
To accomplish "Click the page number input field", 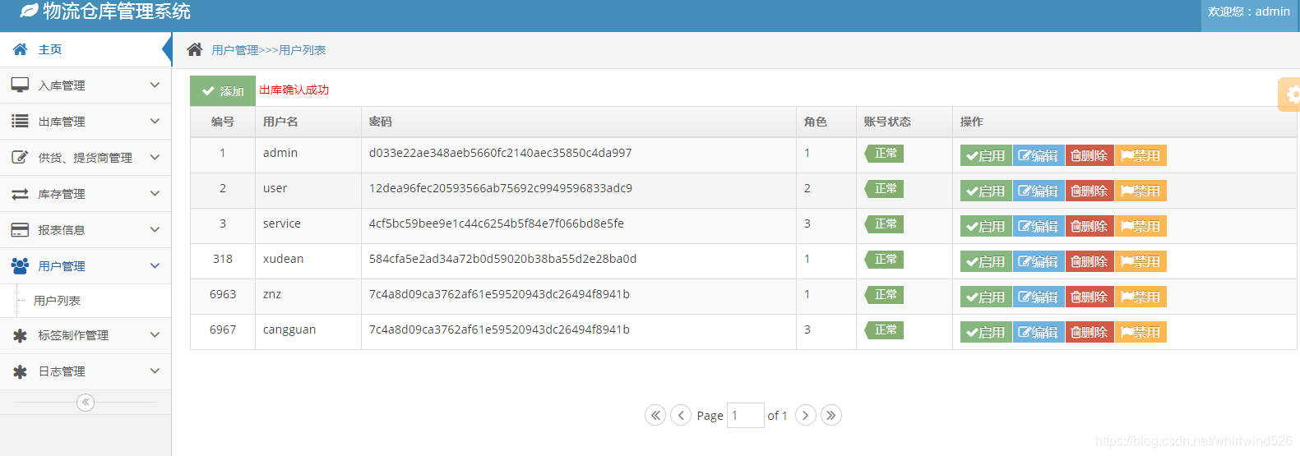I will pos(746,415).
